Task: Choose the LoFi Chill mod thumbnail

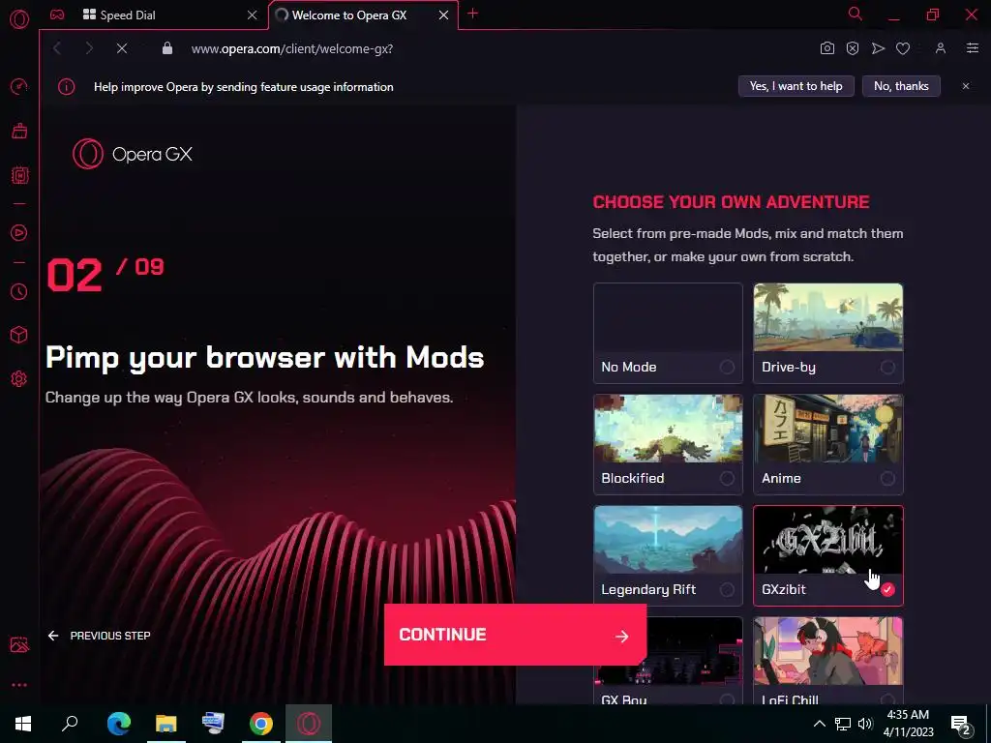Action: pyautogui.click(x=828, y=651)
